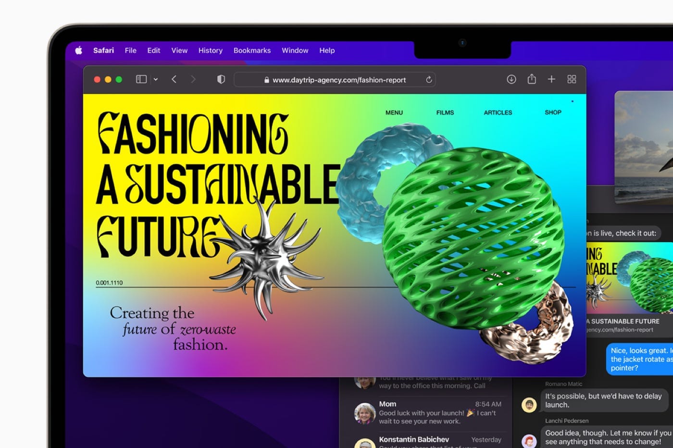Screen dimensions: 673x448
Task: Click the 'is live, check it out' message
Action: (x=623, y=233)
